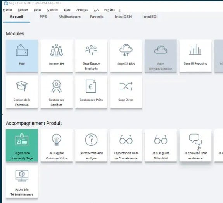Open the Paie module wallet icon
Viewport: 223px width, 203px height.
coord(22,50)
